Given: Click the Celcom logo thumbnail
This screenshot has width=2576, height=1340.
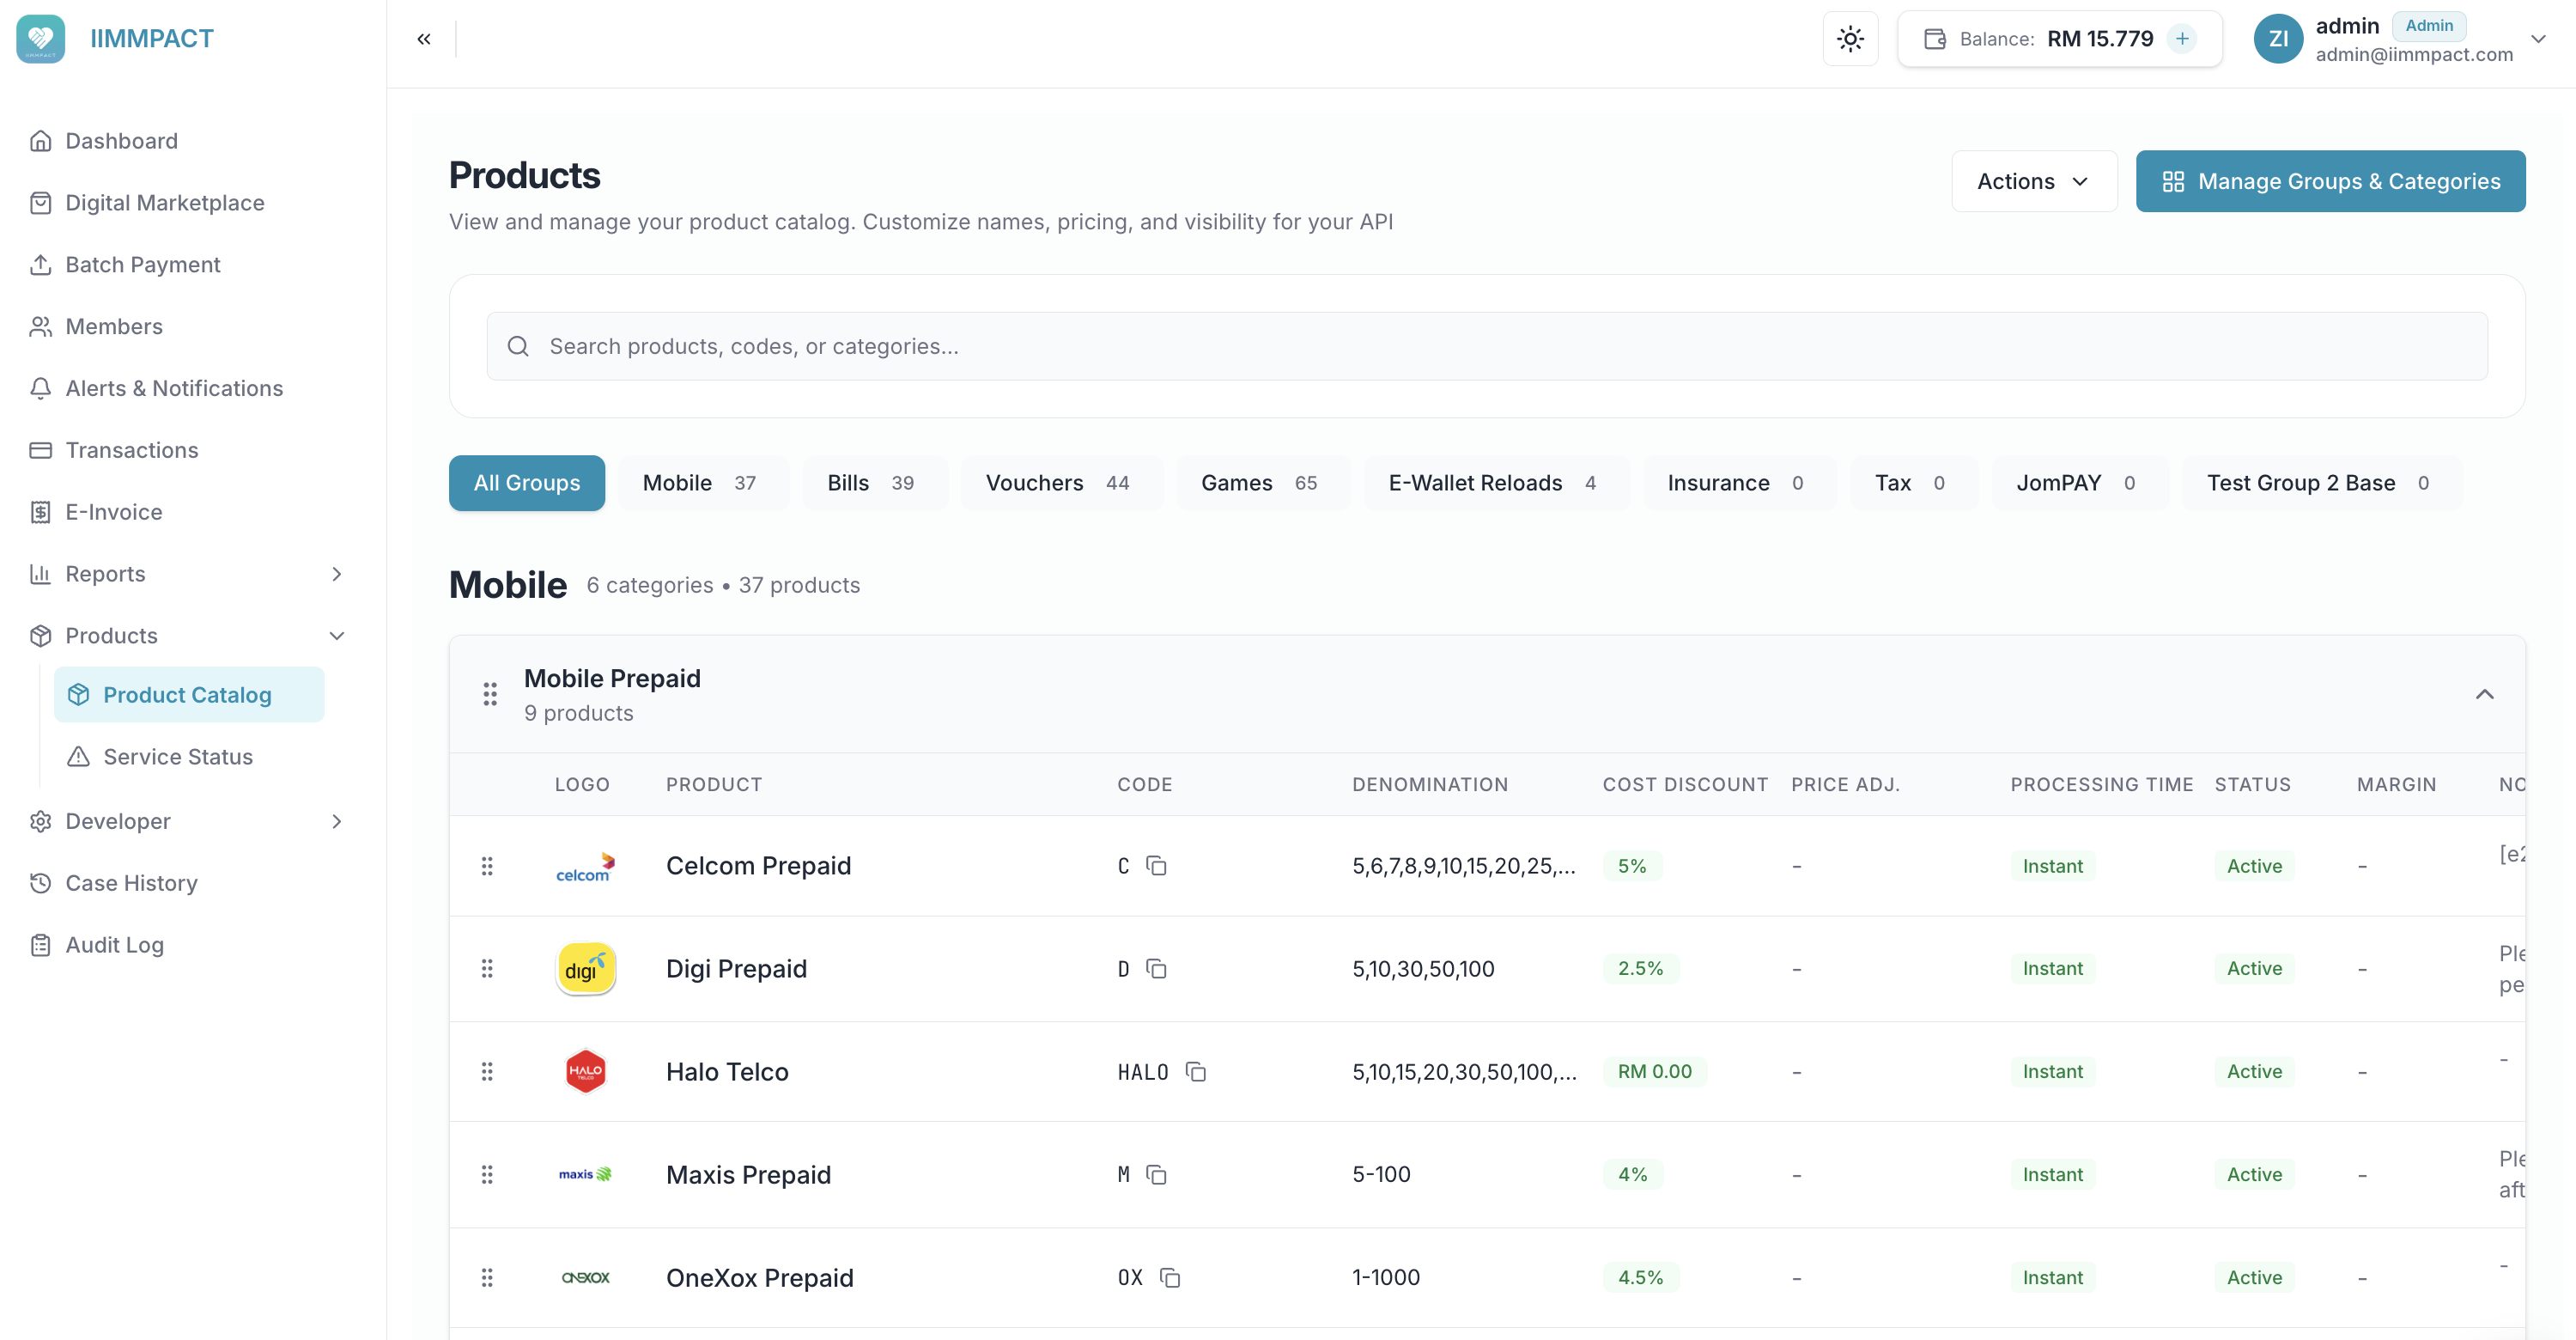Looking at the screenshot, I should 585,866.
